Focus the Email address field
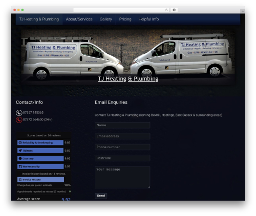Image resolution: width=256 pixels, height=216 pixels. pos(122,136)
